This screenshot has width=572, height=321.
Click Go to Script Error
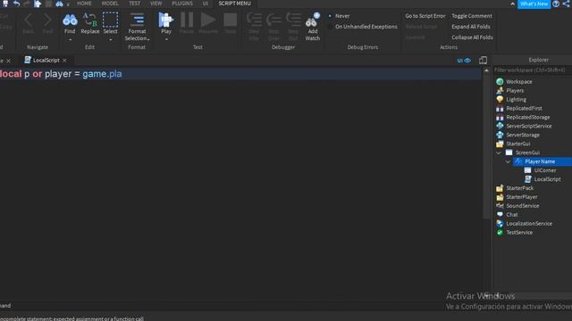tap(425, 16)
